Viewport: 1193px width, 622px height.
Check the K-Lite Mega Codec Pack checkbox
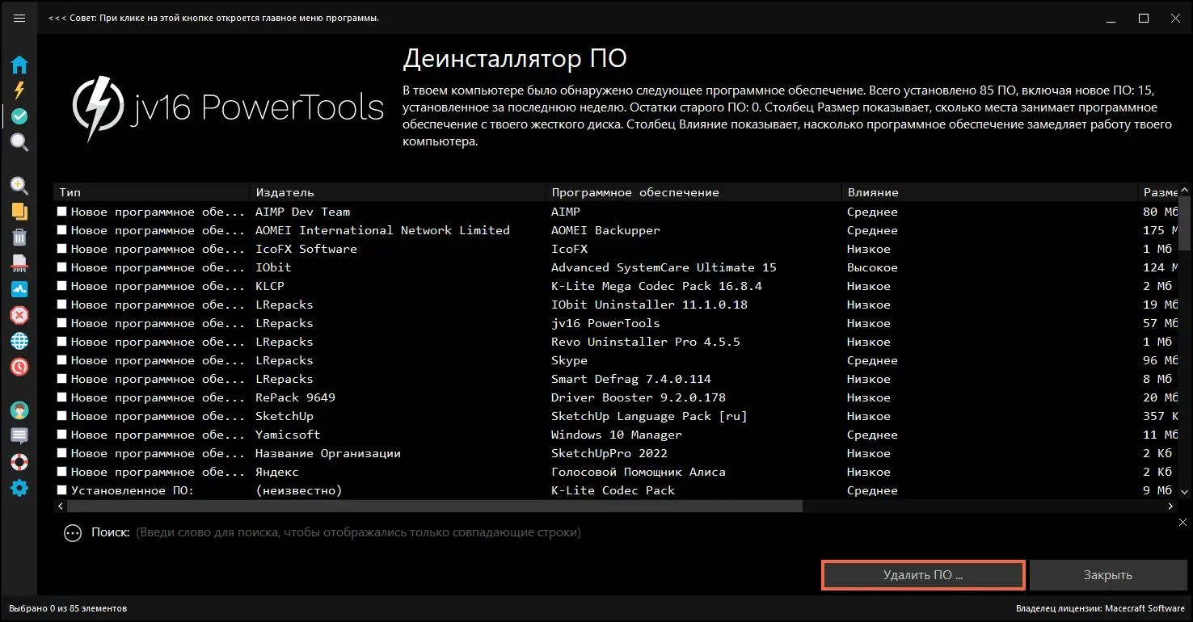[62, 286]
